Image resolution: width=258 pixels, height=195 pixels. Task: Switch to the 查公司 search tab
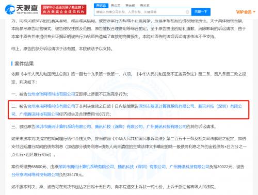pyautogui.click(x=116, y=6)
